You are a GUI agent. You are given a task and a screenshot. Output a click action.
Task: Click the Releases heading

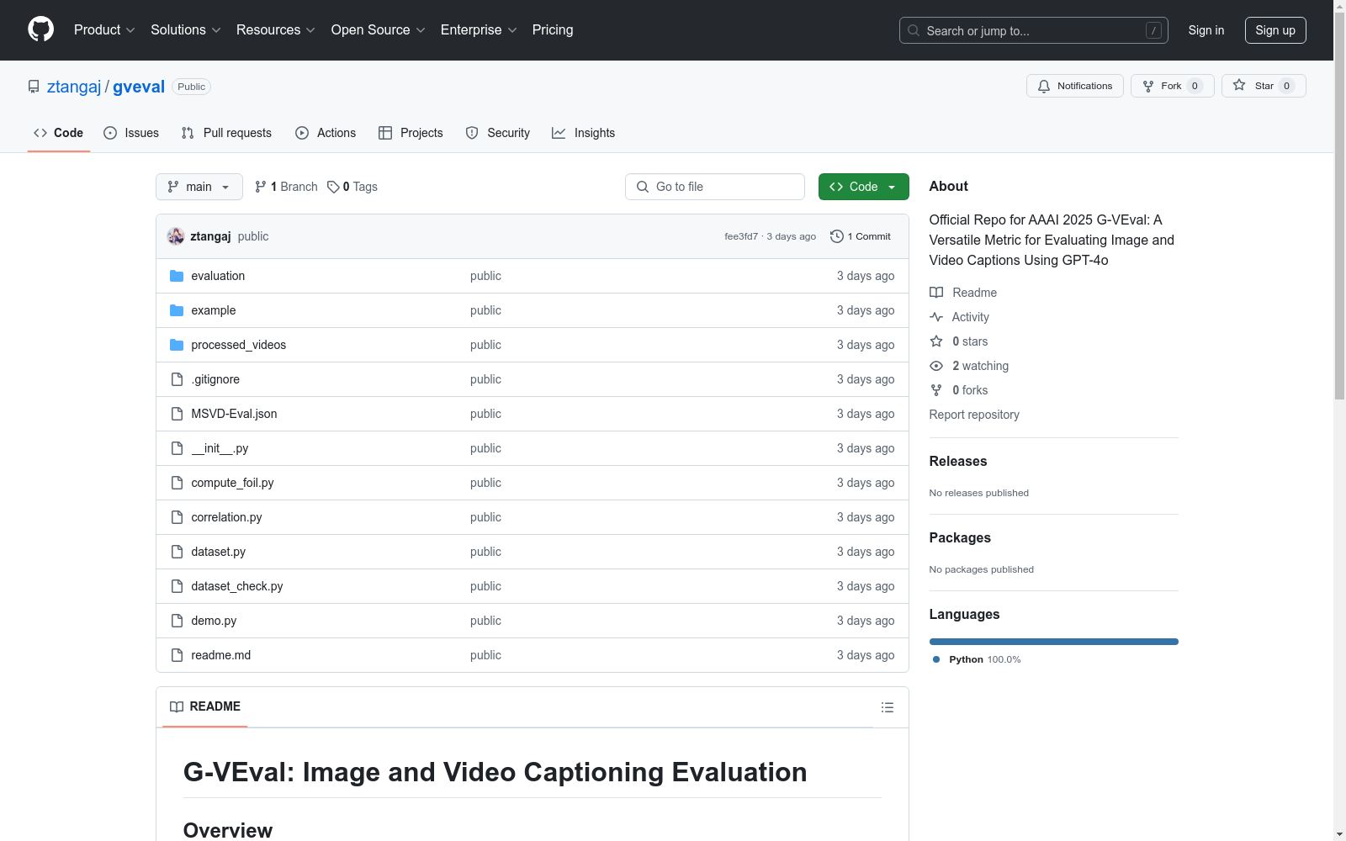pyautogui.click(x=958, y=461)
